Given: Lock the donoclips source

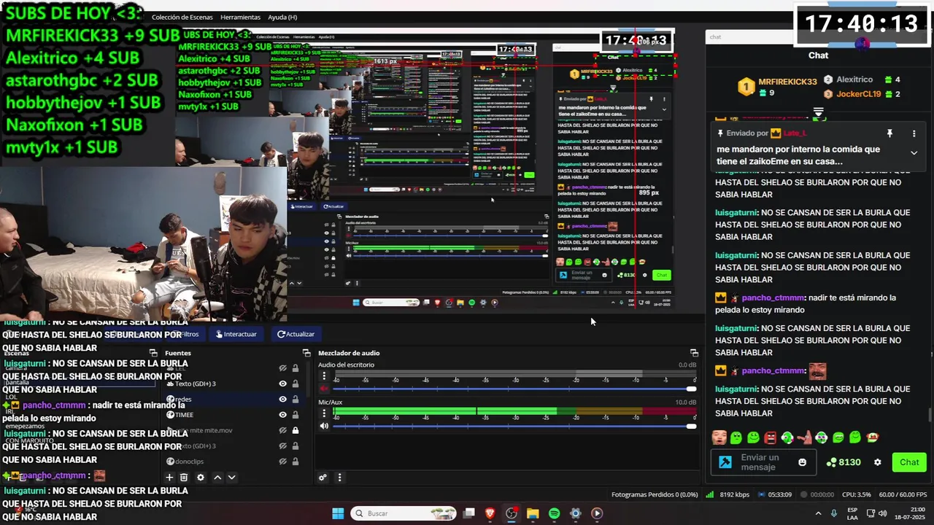Looking at the screenshot, I should pos(296,462).
